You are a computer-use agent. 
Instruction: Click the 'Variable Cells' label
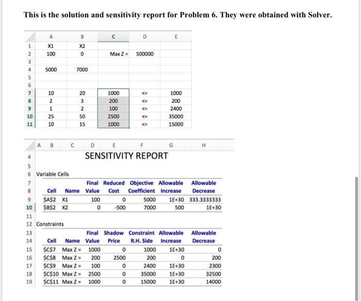(52, 174)
